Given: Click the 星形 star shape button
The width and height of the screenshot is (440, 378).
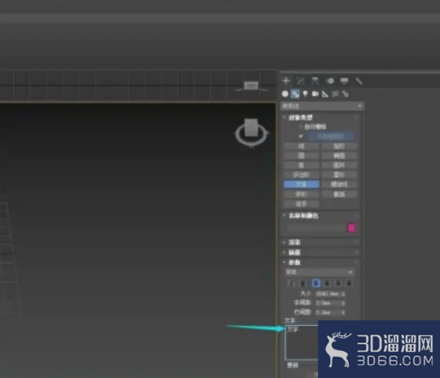Looking at the screenshot, I should (339, 175).
